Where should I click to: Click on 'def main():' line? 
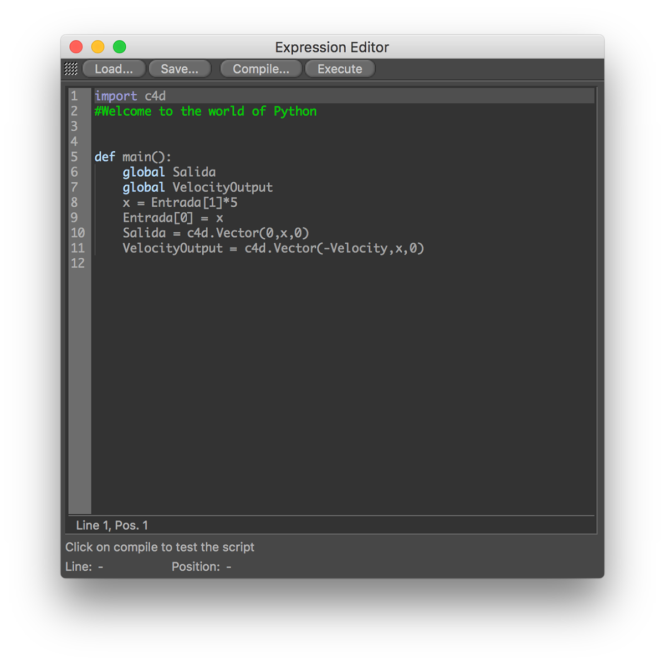(133, 157)
